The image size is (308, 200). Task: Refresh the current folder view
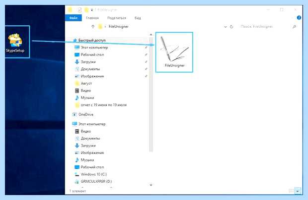coord(231,27)
